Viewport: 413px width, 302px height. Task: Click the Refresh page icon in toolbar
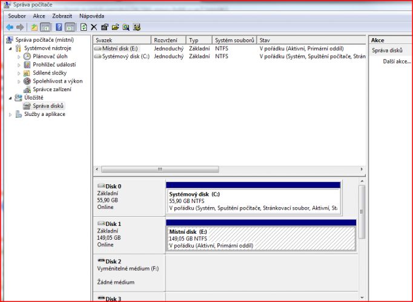point(84,27)
